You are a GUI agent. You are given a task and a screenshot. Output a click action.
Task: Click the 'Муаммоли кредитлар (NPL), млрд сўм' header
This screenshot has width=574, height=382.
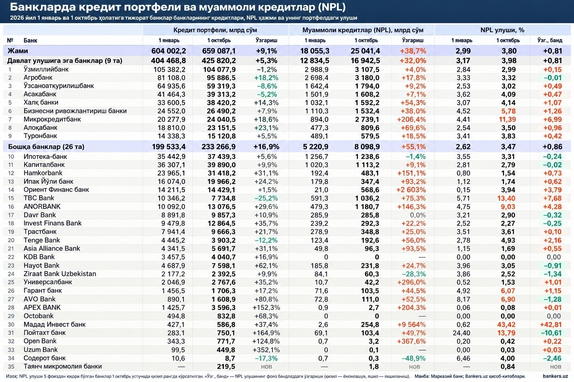click(363, 30)
